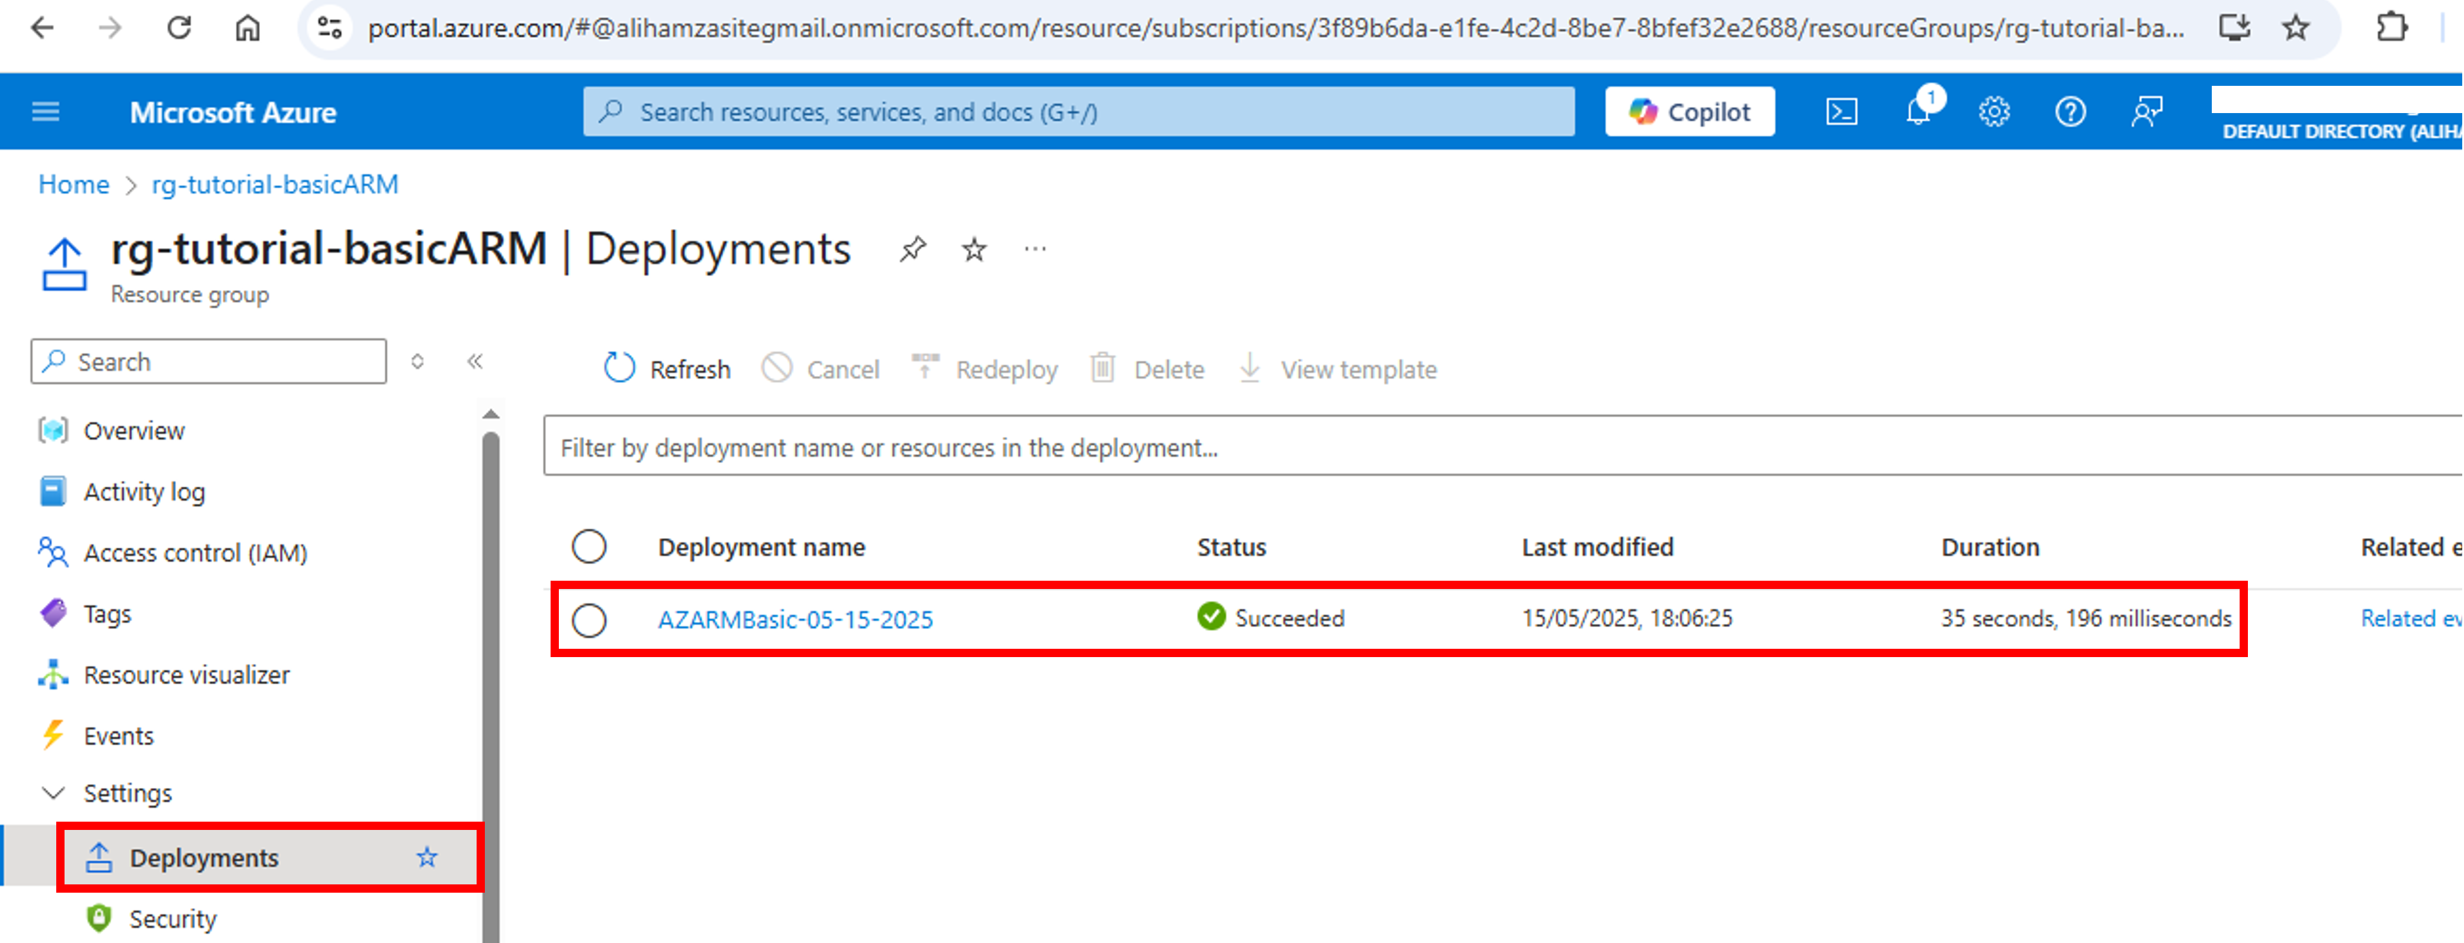
Task: Open the help question mark icon
Action: pos(2071,112)
